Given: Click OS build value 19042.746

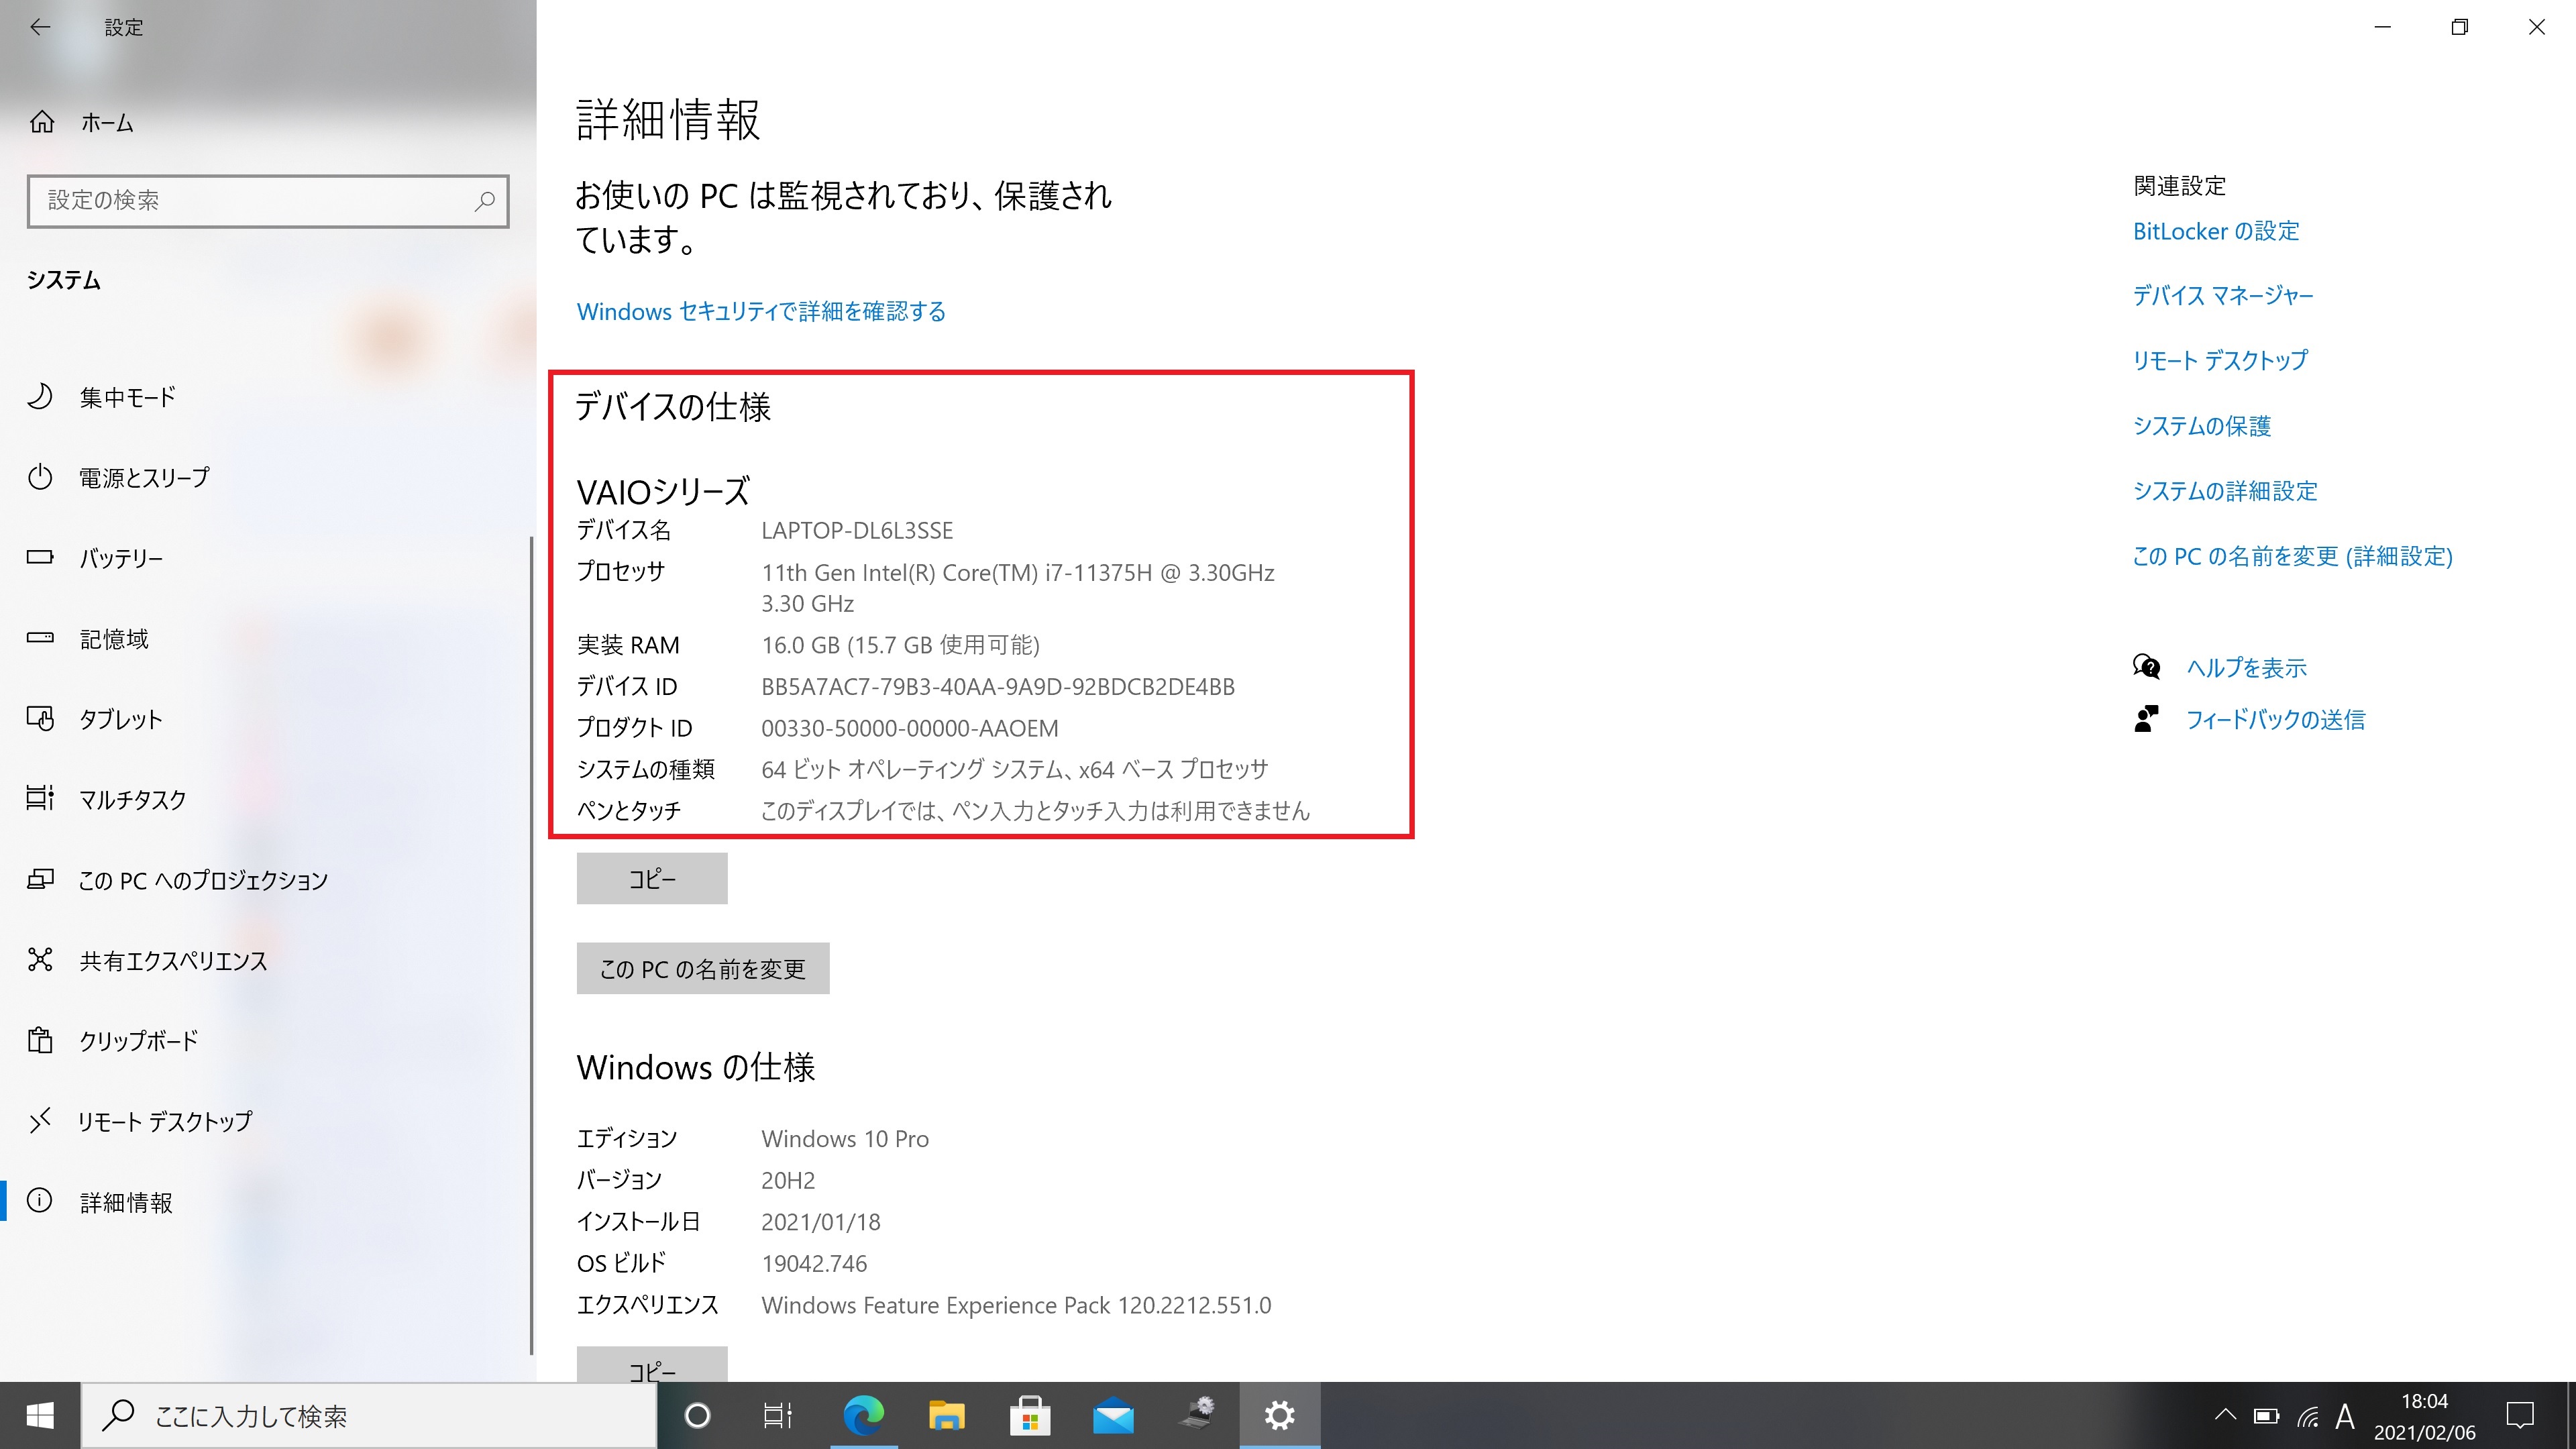Looking at the screenshot, I should (814, 1264).
